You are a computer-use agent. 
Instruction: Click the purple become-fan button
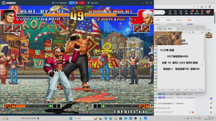(x=190, y=24)
